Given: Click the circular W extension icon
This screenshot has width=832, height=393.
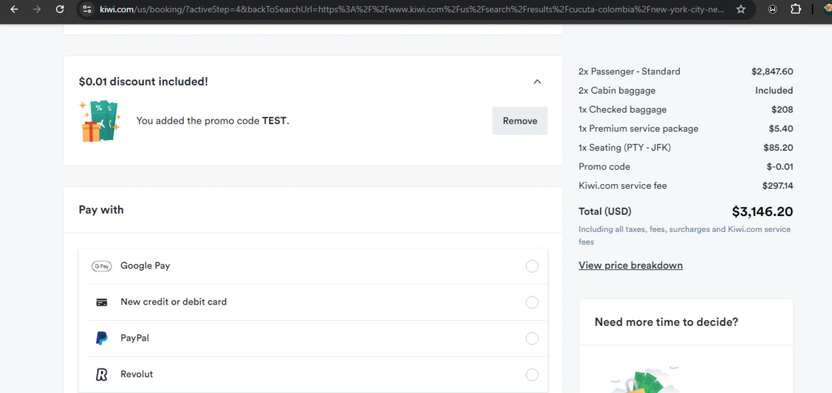Looking at the screenshot, I should point(773,9).
